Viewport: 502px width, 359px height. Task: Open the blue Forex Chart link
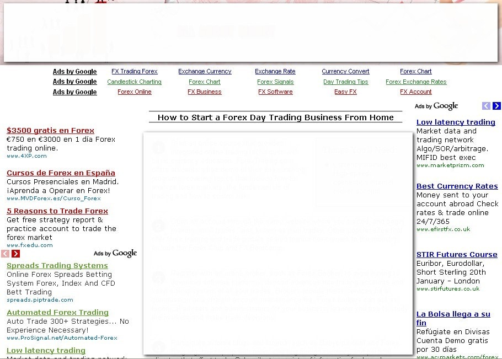click(x=415, y=71)
